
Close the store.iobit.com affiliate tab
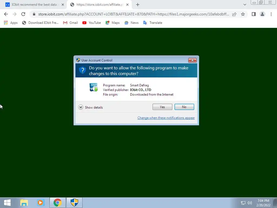127,5
